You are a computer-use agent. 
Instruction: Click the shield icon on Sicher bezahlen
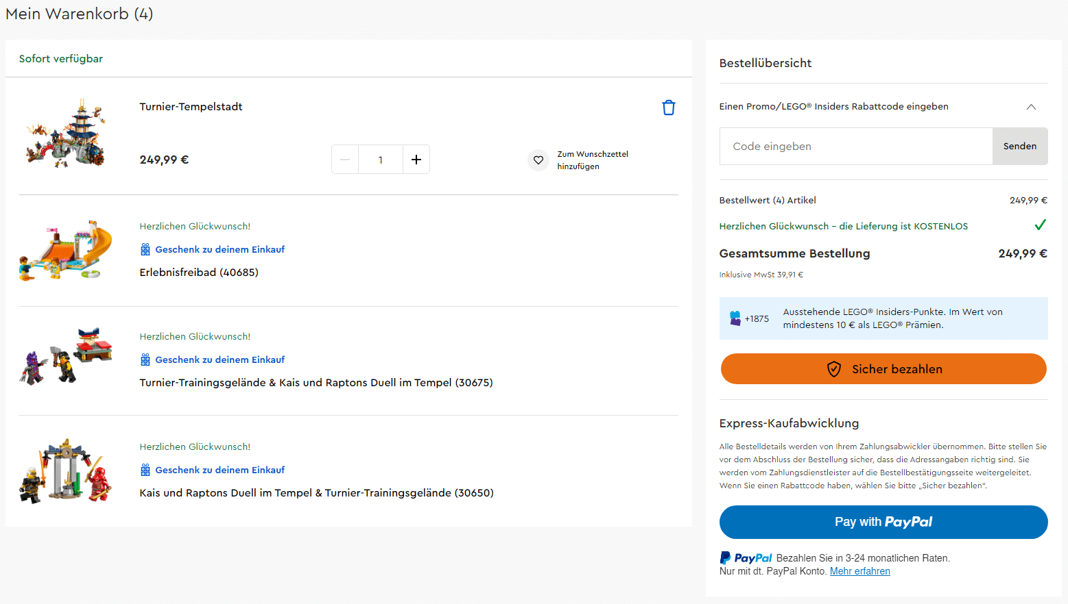click(x=834, y=369)
